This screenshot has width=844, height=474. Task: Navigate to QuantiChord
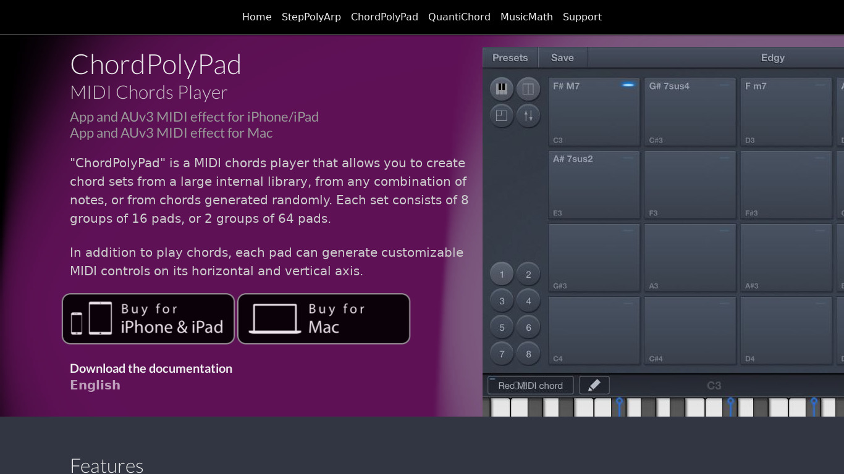(459, 17)
